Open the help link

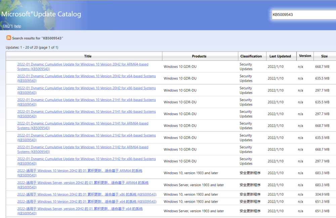click(17, 26)
